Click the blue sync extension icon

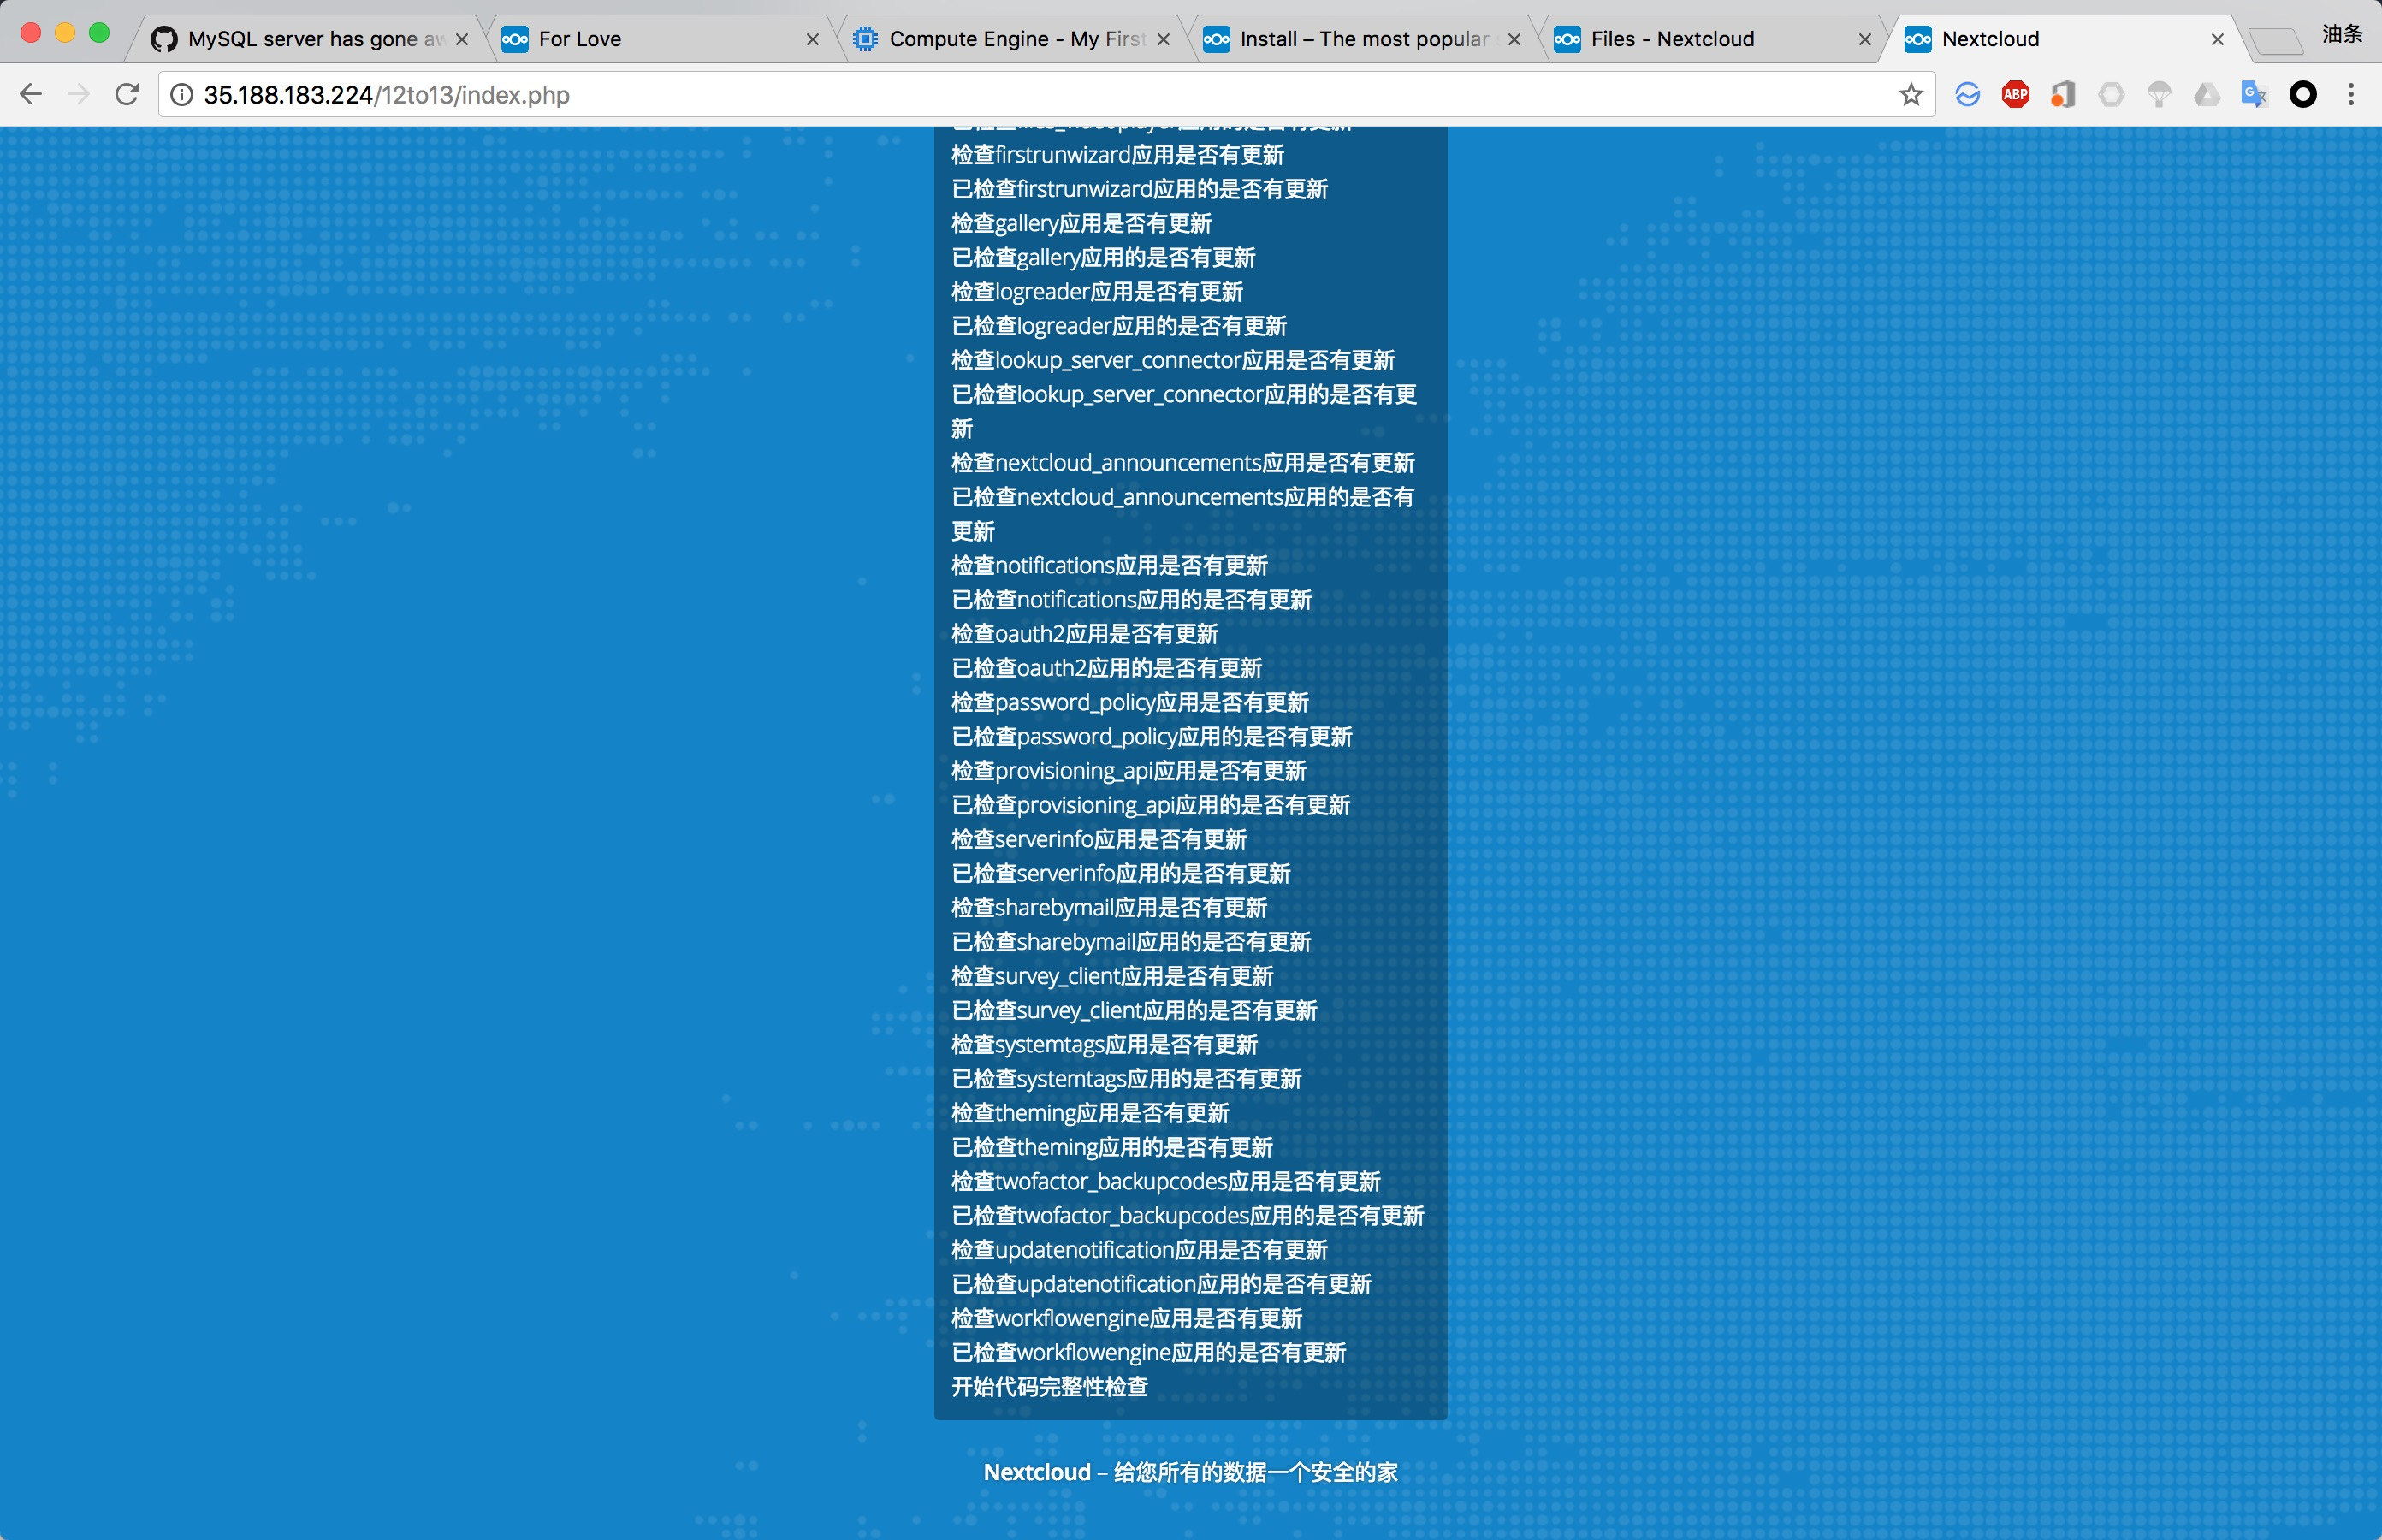coord(1967,94)
